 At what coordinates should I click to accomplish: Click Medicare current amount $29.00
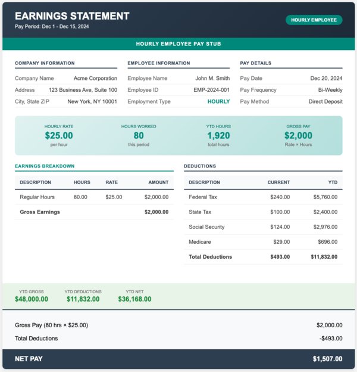pyautogui.click(x=281, y=242)
